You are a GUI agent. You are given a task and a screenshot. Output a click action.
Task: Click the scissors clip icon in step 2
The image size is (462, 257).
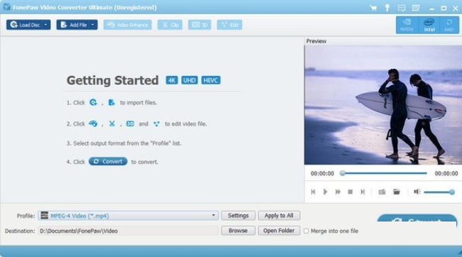[112, 124]
